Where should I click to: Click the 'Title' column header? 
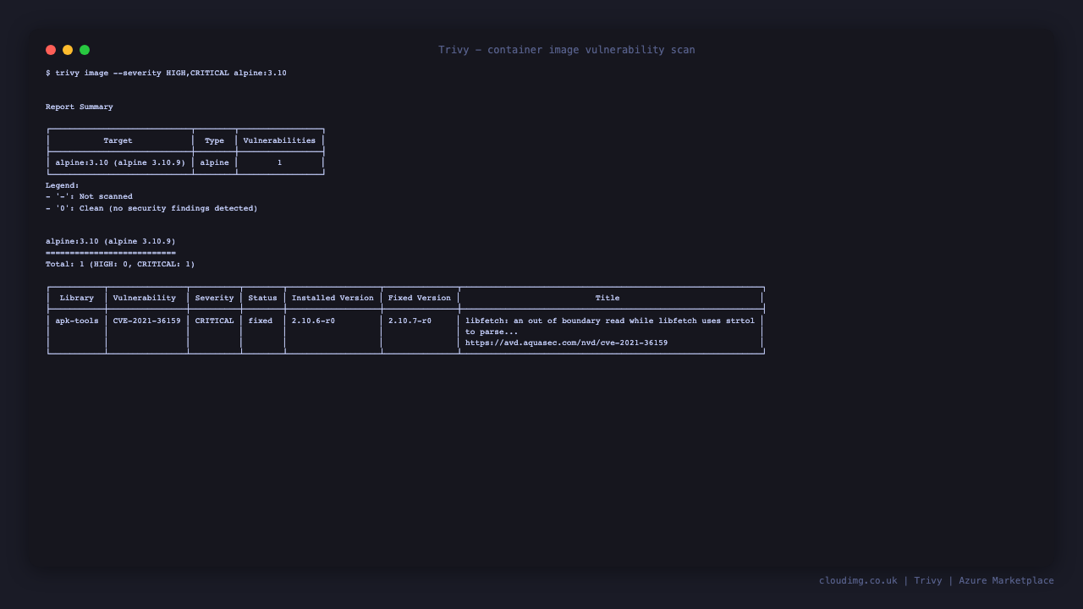[607, 298]
